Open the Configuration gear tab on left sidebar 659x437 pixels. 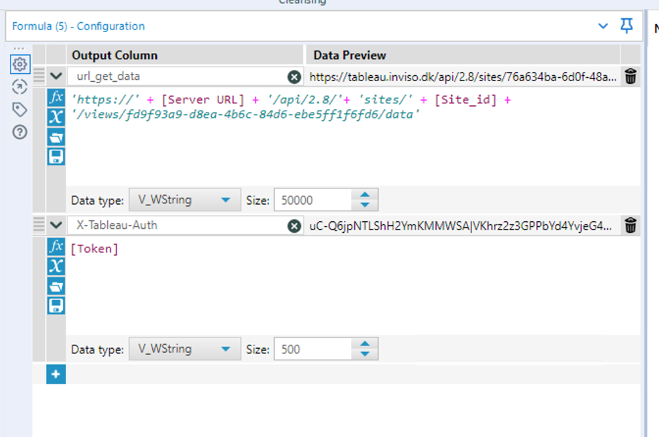point(20,64)
